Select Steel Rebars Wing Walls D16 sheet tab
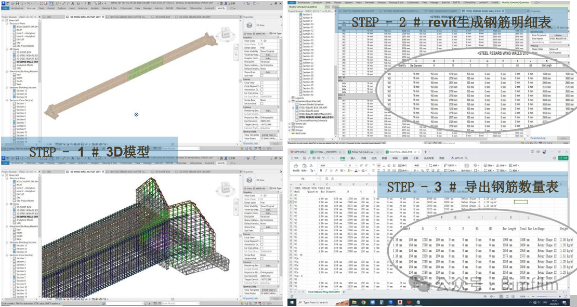The height and width of the screenshot is (307, 577). click(324, 292)
